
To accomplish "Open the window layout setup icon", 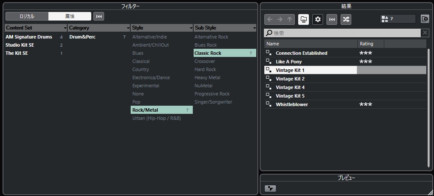I will (425, 19).
